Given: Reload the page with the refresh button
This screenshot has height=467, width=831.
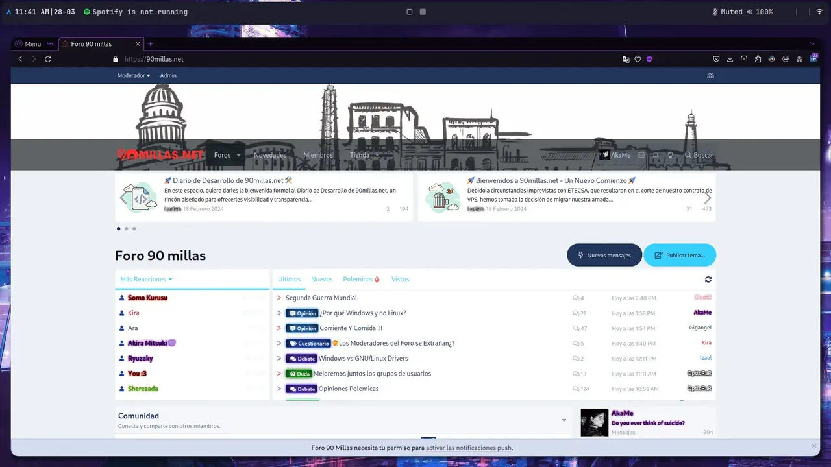Looking at the screenshot, I should tap(48, 59).
